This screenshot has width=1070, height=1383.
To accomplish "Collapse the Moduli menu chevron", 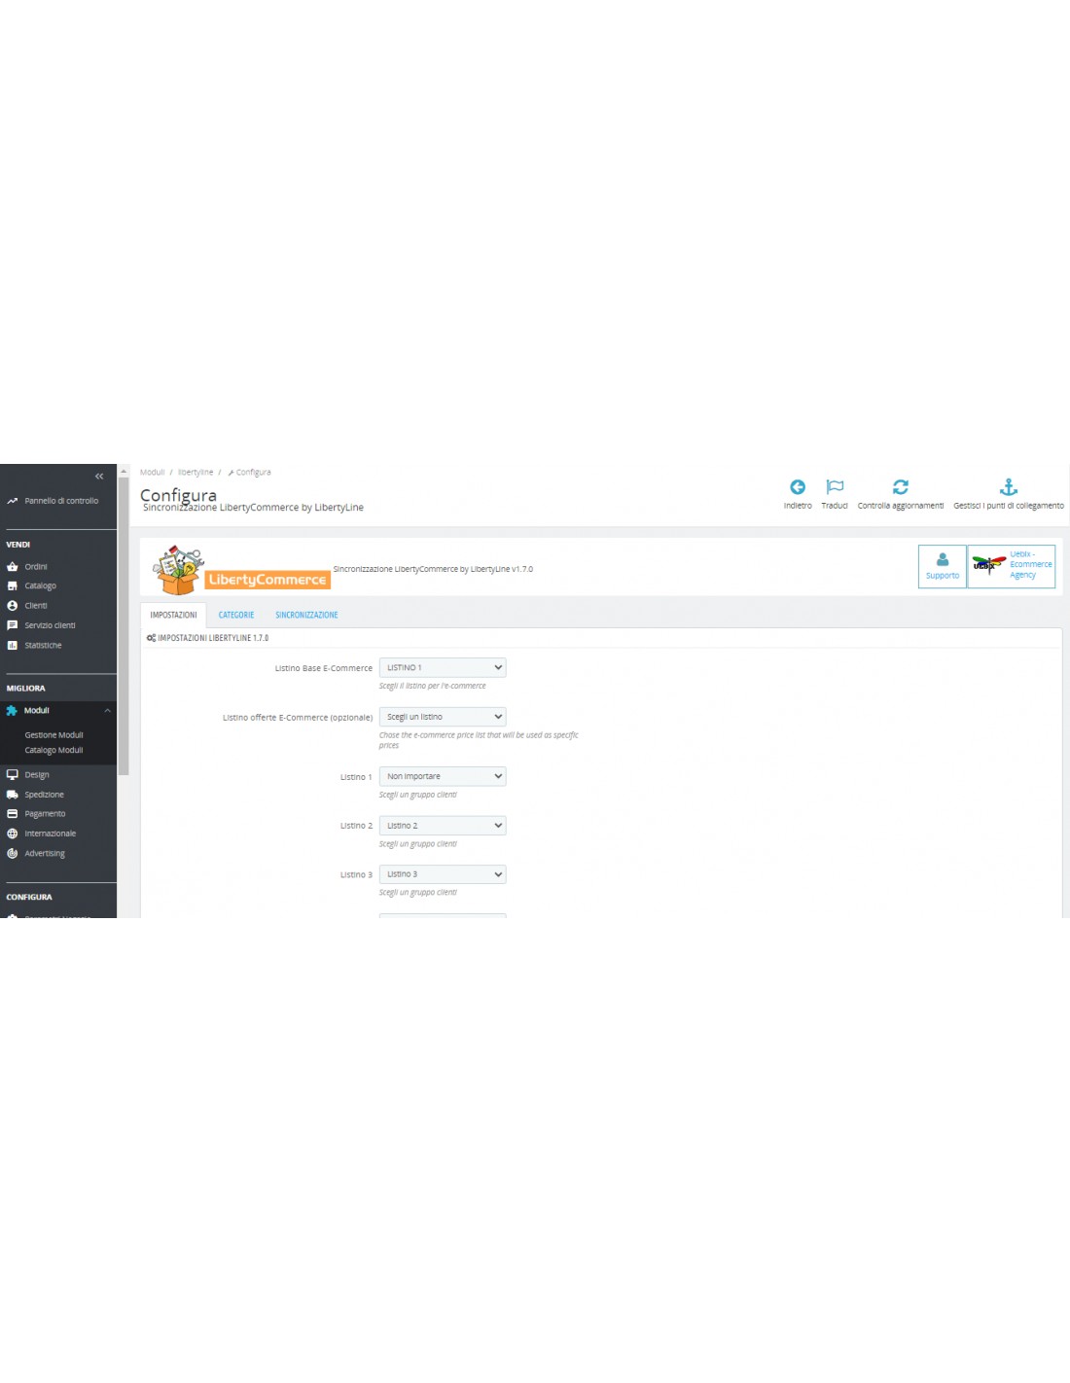I will point(108,711).
